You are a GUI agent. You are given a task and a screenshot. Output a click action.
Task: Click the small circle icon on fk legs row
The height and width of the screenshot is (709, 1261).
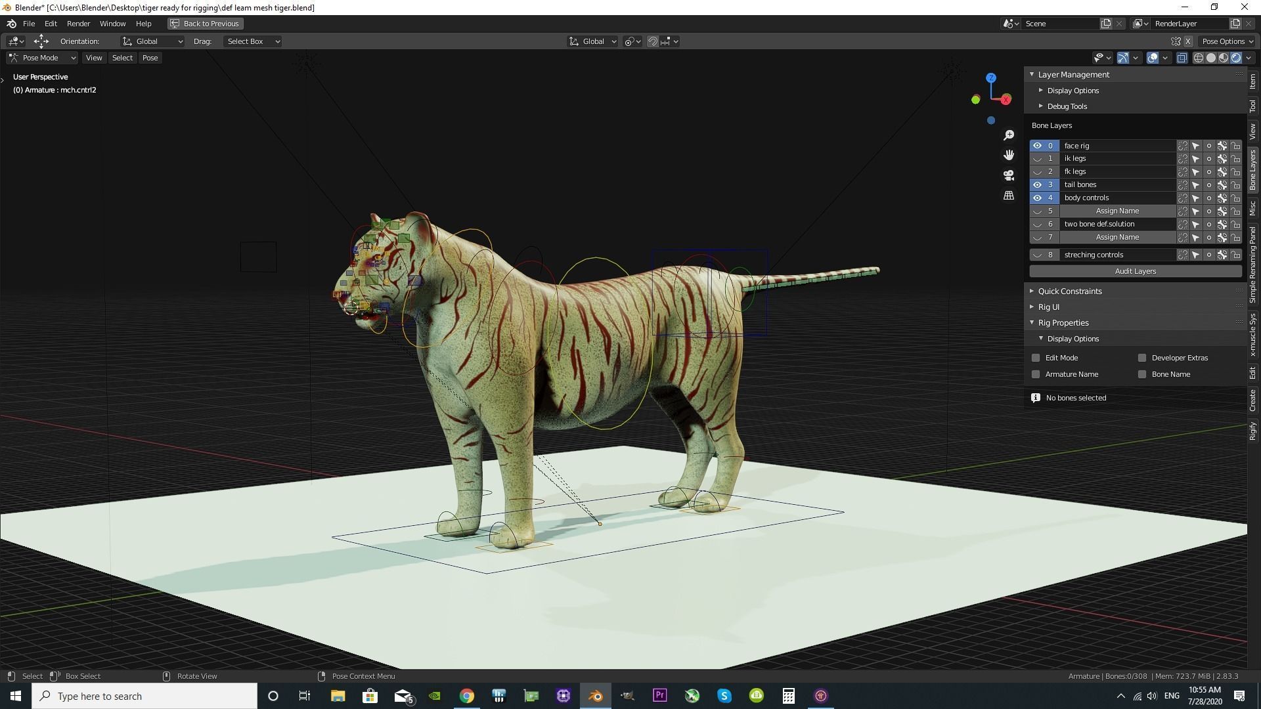pyautogui.click(x=1209, y=172)
